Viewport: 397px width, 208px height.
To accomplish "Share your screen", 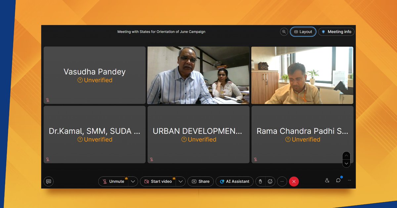I will pos(200,181).
